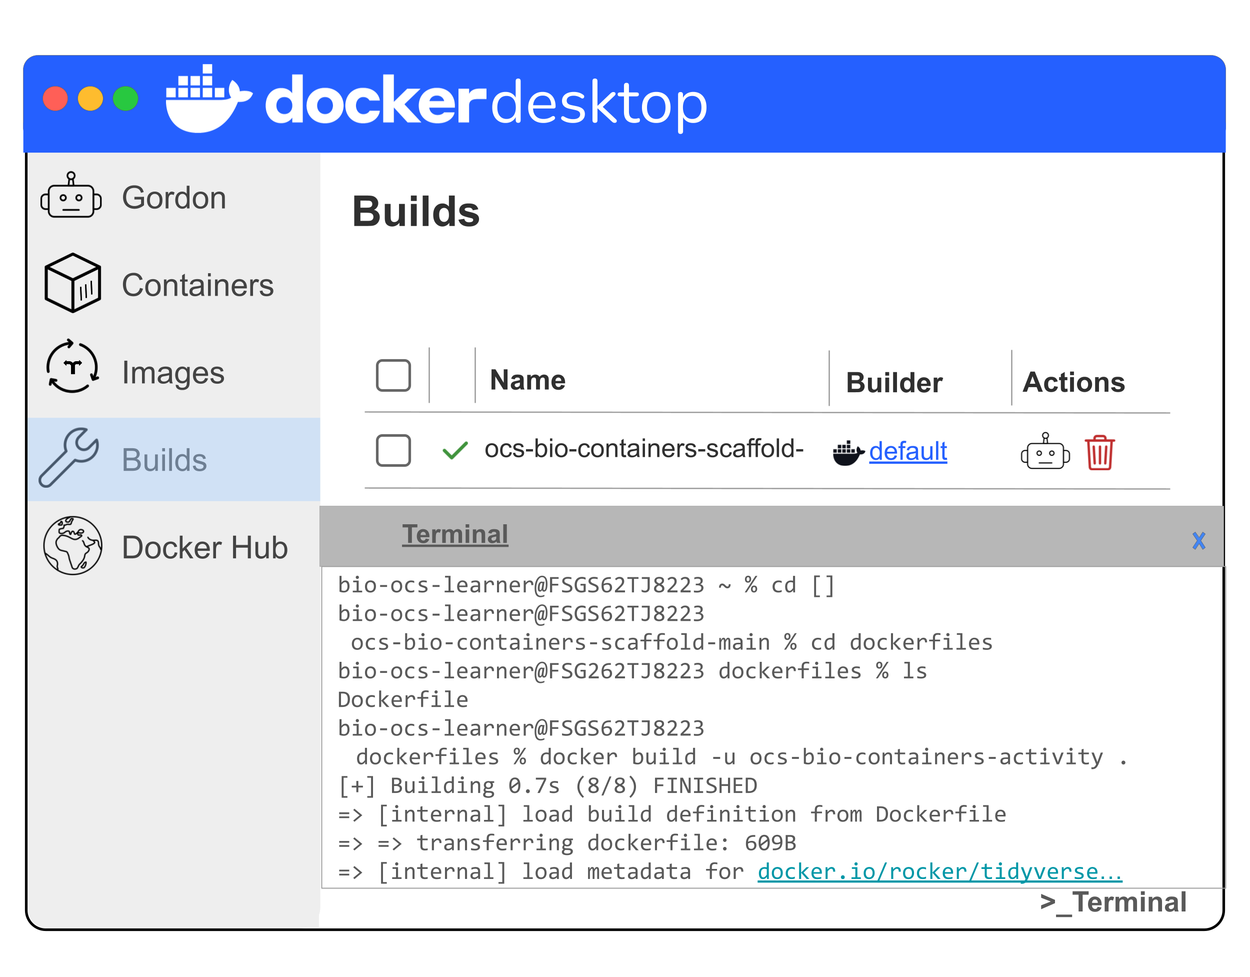This screenshot has height=977, width=1250.
Task: Open the Docker Hub section
Action: [205, 547]
